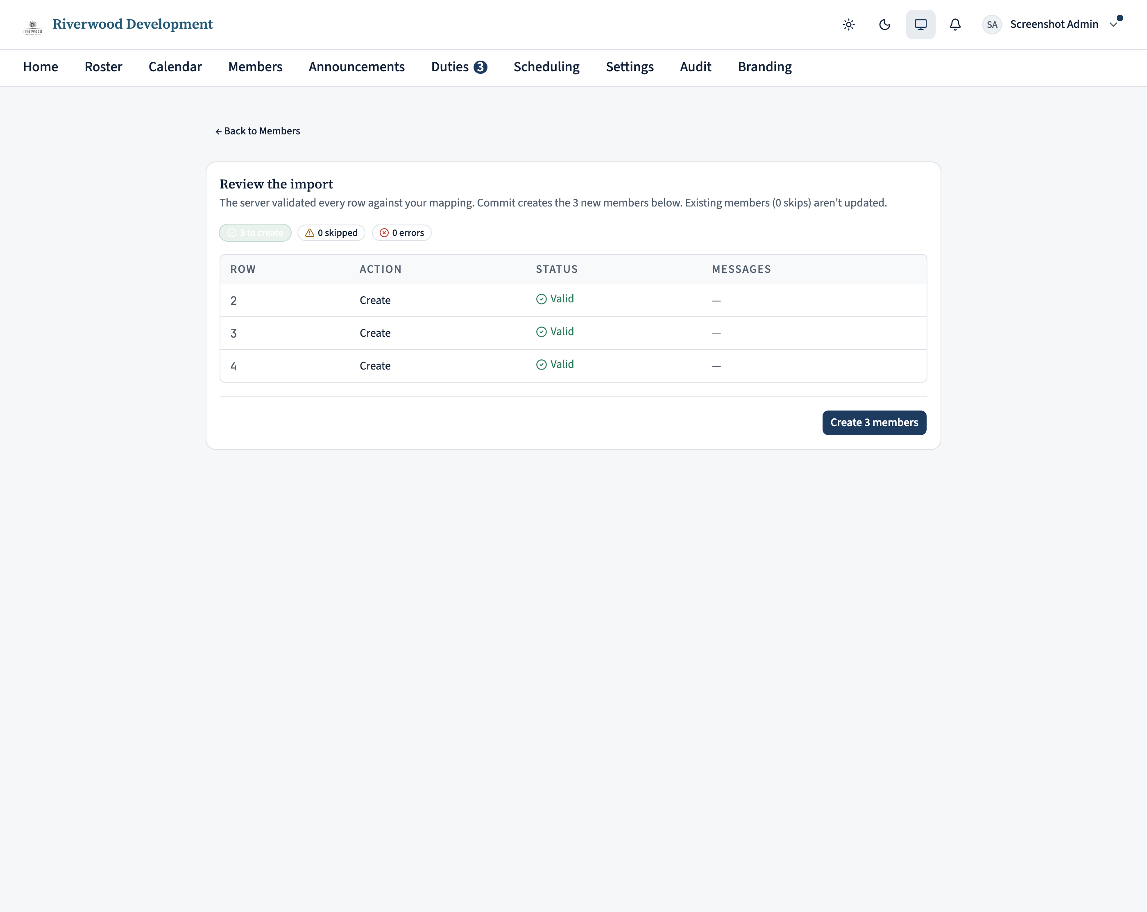Image resolution: width=1147 pixels, height=912 pixels.
Task: Open the Announcements tab
Action: [x=356, y=67]
